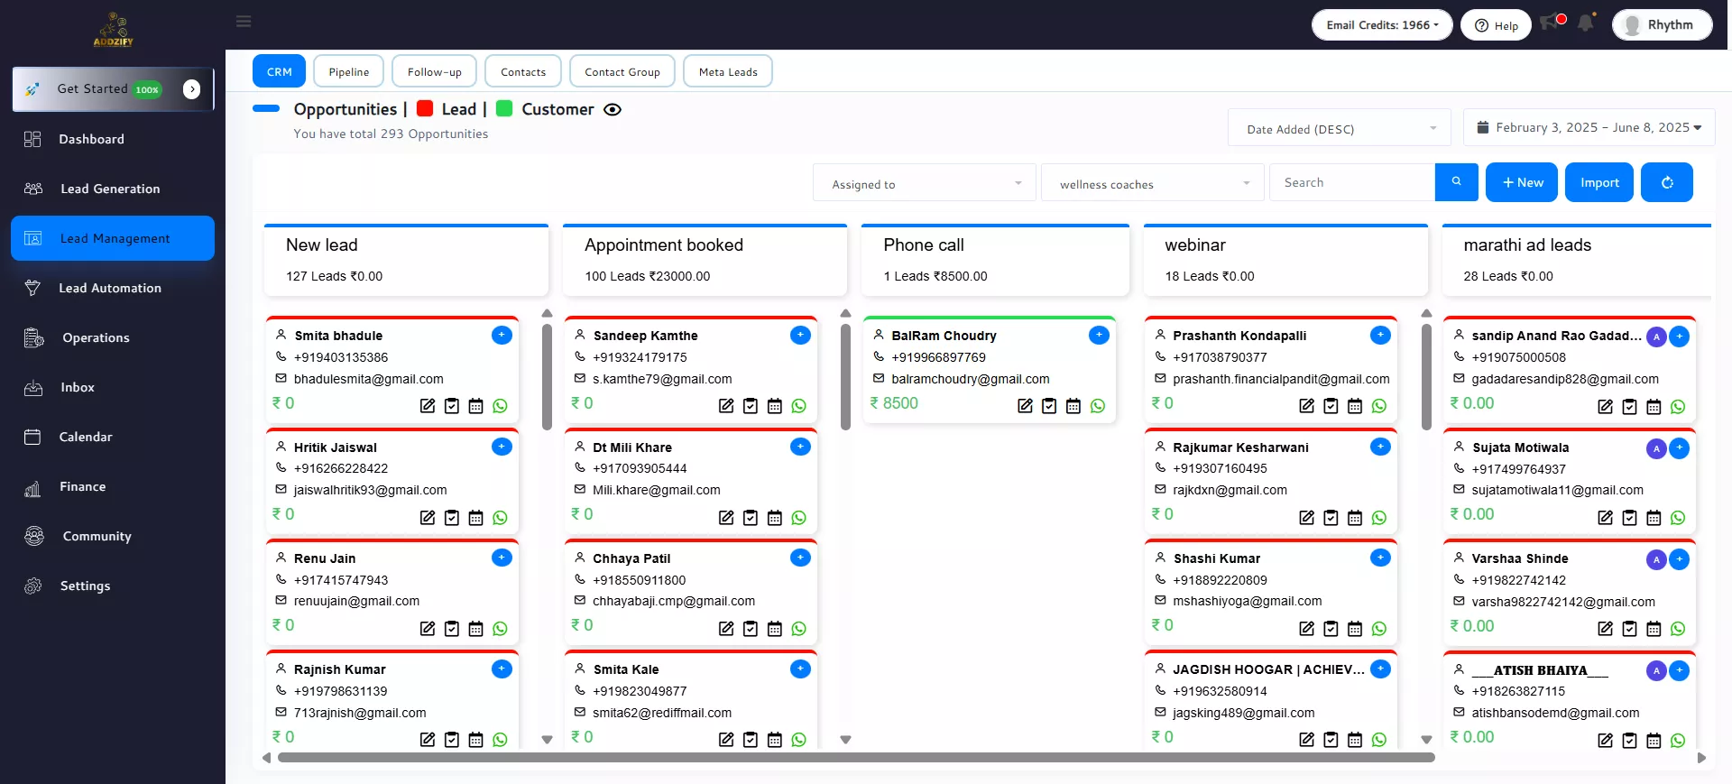This screenshot has width=1732, height=784.
Task: Open the Assigned to dropdown
Action: (926, 184)
